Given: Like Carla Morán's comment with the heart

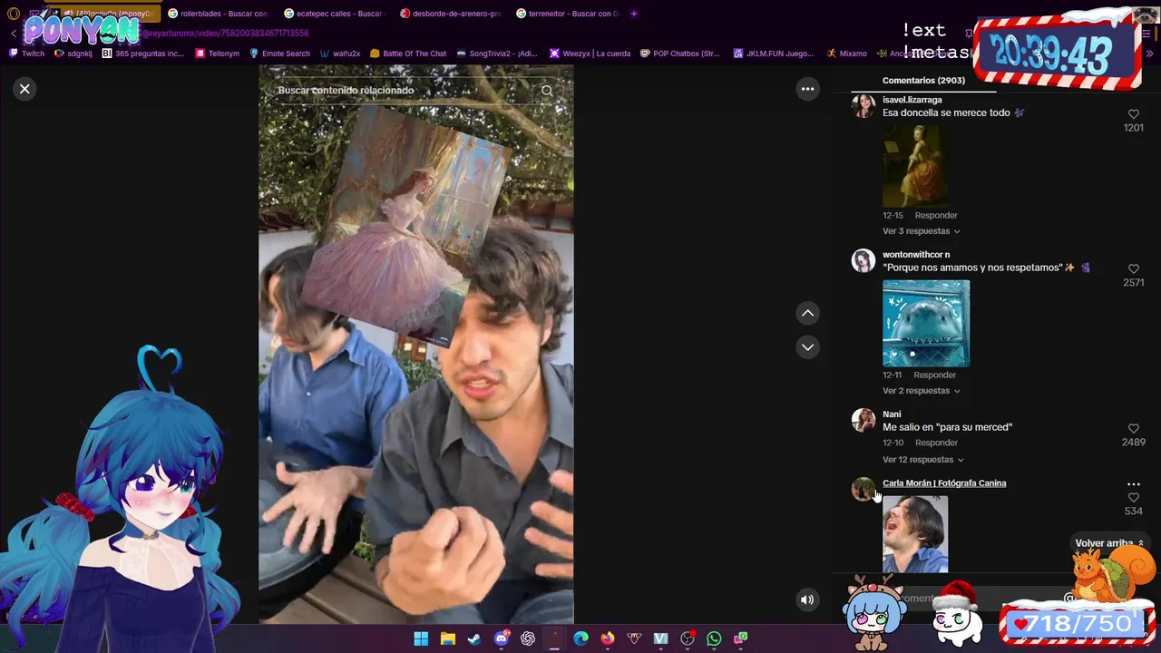Looking at the screenshot, I should coord(1133,498).
